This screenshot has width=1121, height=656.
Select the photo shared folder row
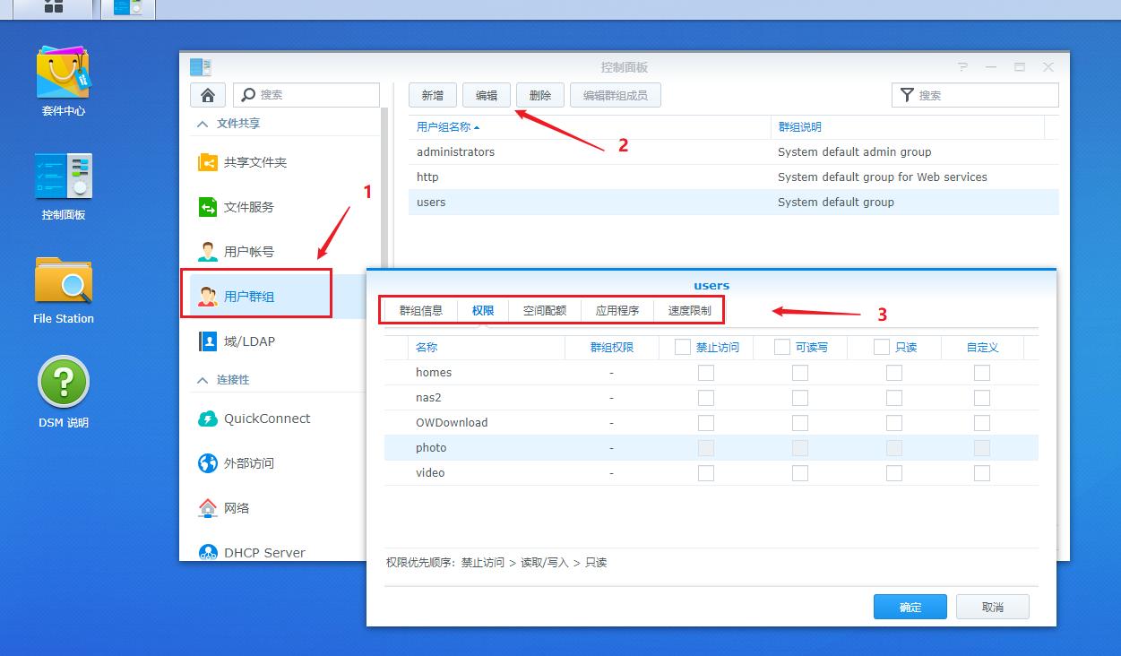pyautogui.click(x=711, y=448)
